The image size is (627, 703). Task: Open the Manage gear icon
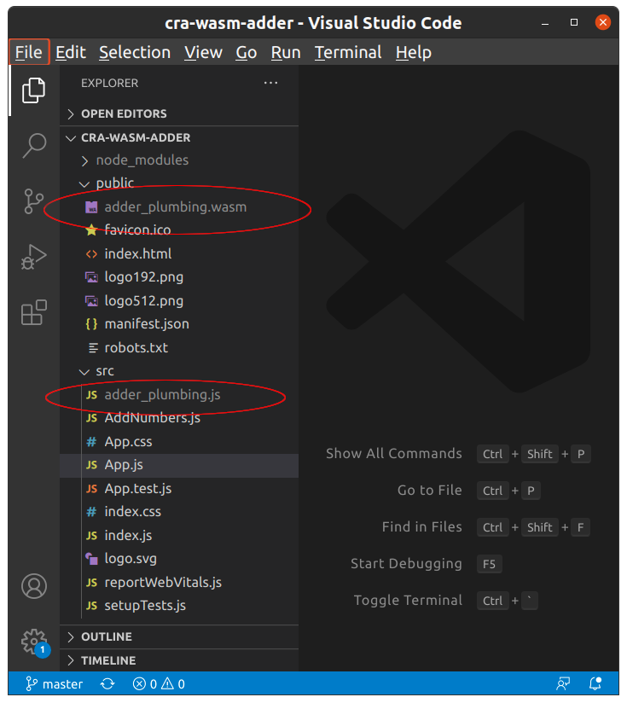click(33, 642)
